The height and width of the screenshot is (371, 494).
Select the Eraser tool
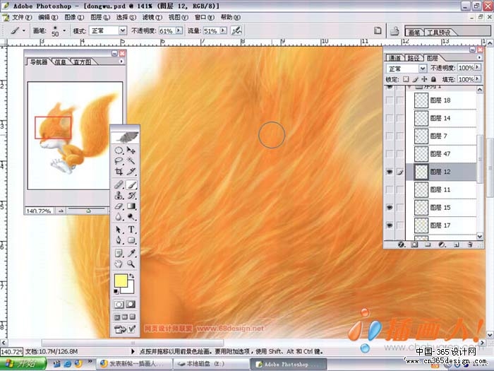pyautogui.click(x=119, y=206)
